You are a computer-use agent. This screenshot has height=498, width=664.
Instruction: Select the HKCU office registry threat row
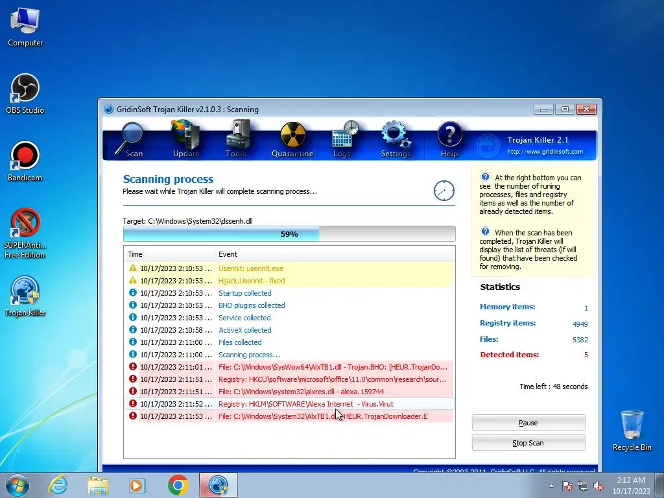click(x=289, y=379)
